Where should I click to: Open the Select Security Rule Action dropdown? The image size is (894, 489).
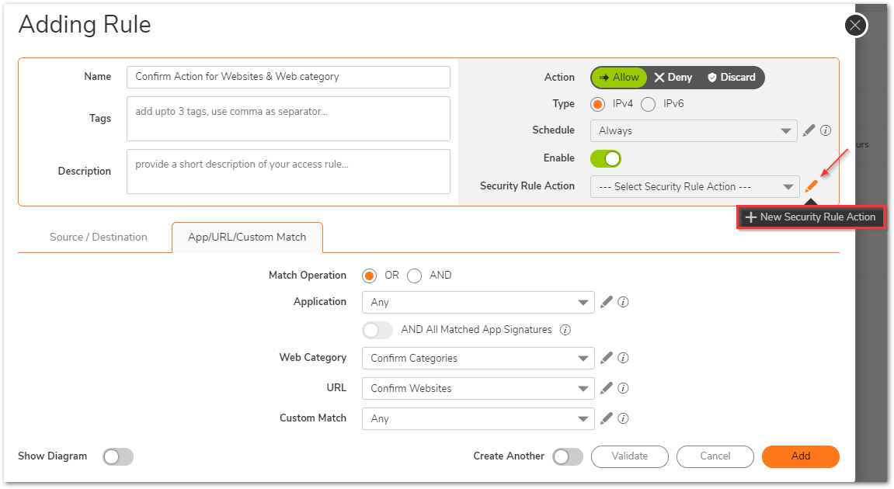[694, 186]
